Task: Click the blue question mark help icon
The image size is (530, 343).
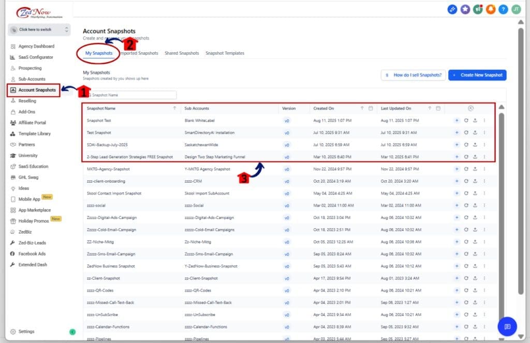Action: tap(503, 9)
